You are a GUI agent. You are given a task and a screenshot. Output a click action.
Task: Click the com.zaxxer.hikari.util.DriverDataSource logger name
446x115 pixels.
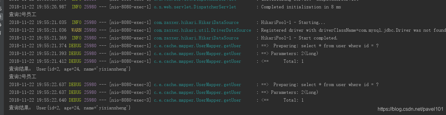[203, 30]
